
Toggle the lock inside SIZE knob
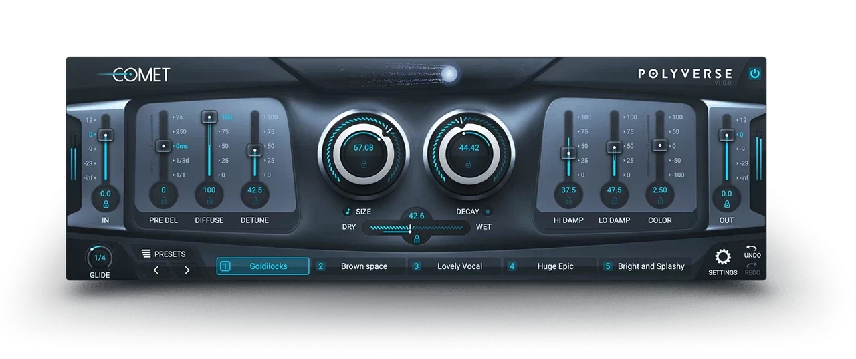364,163
